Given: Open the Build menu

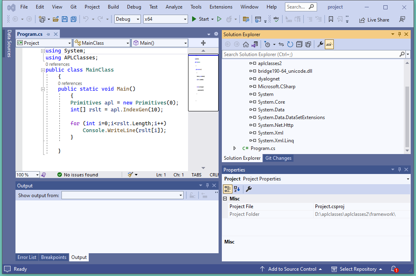Looking at the screenshot, I should [x=113, y=7].
